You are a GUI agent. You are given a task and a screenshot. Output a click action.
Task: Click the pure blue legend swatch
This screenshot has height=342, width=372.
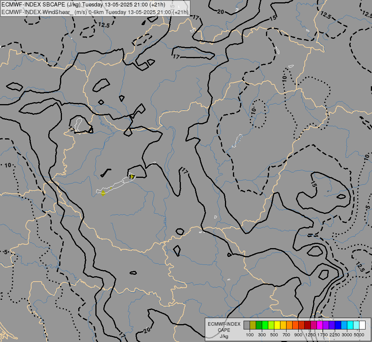point(338,325)
